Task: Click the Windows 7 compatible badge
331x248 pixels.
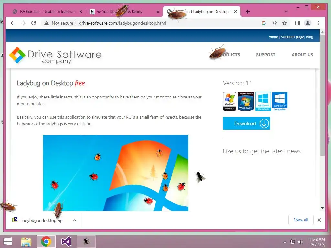Action: (246, 101)
